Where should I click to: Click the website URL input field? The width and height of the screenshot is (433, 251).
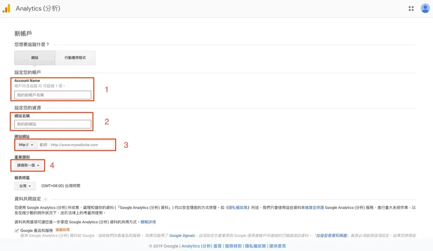click(x=75, y=145)
